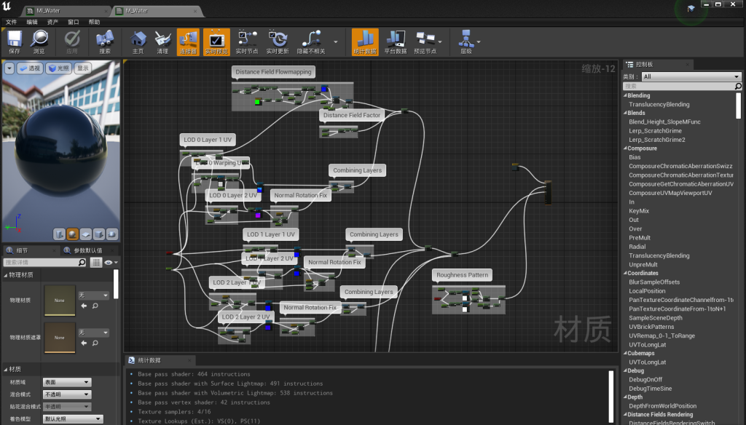Click the Distance Field Flowmapping comment label
This screenshot has height=425, width=746.
(274, 72)
